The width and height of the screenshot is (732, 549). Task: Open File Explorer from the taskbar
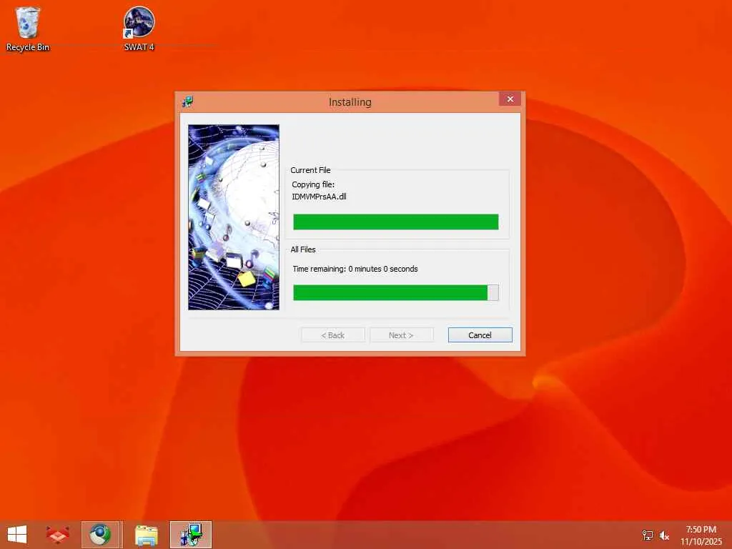[x=146, y=535]
